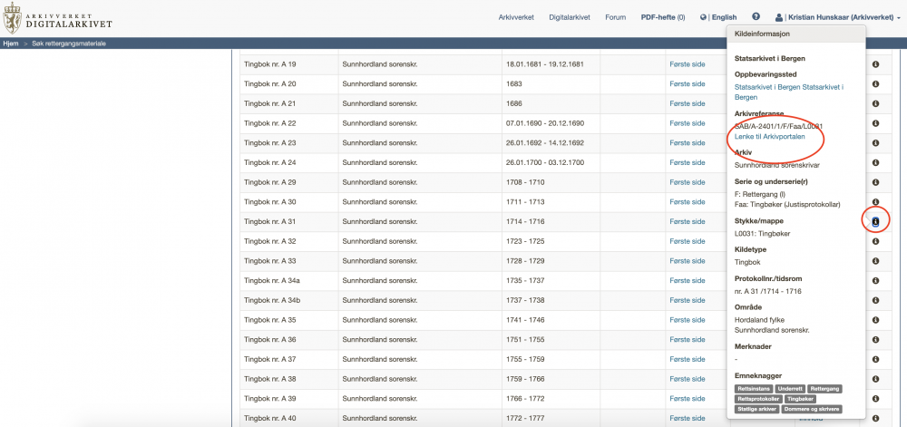Go to Forum in top navigation

(x=616, y=17)
